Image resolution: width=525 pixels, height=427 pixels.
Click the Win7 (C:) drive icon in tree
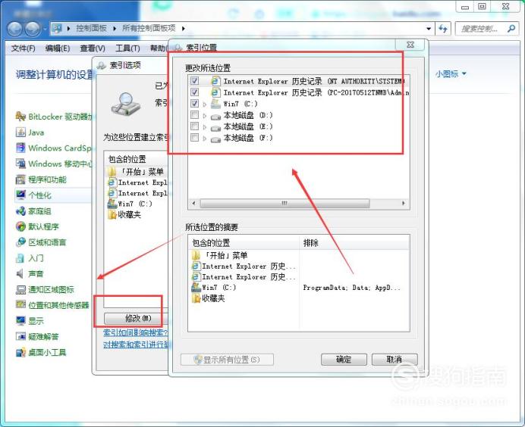point(215,104)
